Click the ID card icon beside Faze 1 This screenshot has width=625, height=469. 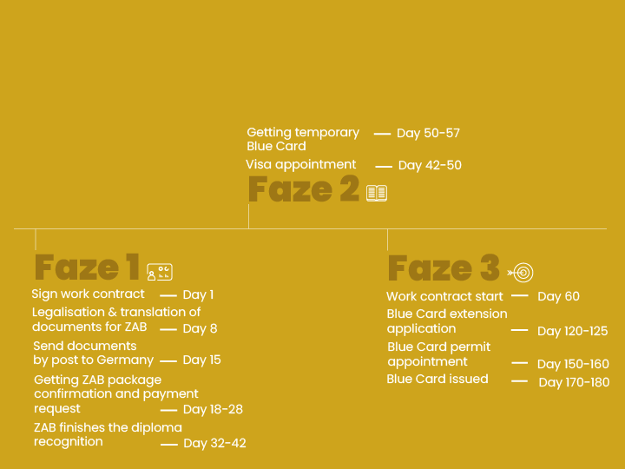160,272
